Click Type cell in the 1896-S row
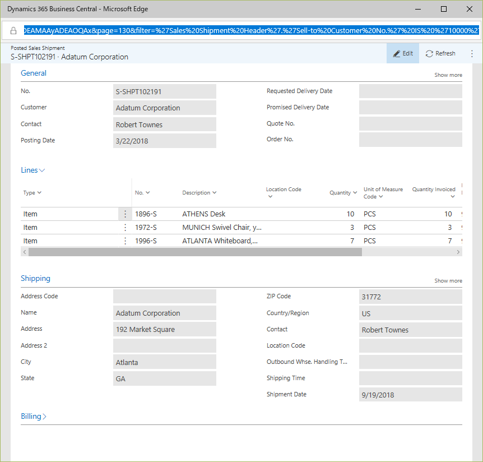The height and width of the screenshot is (462, 483). [30, 214]
